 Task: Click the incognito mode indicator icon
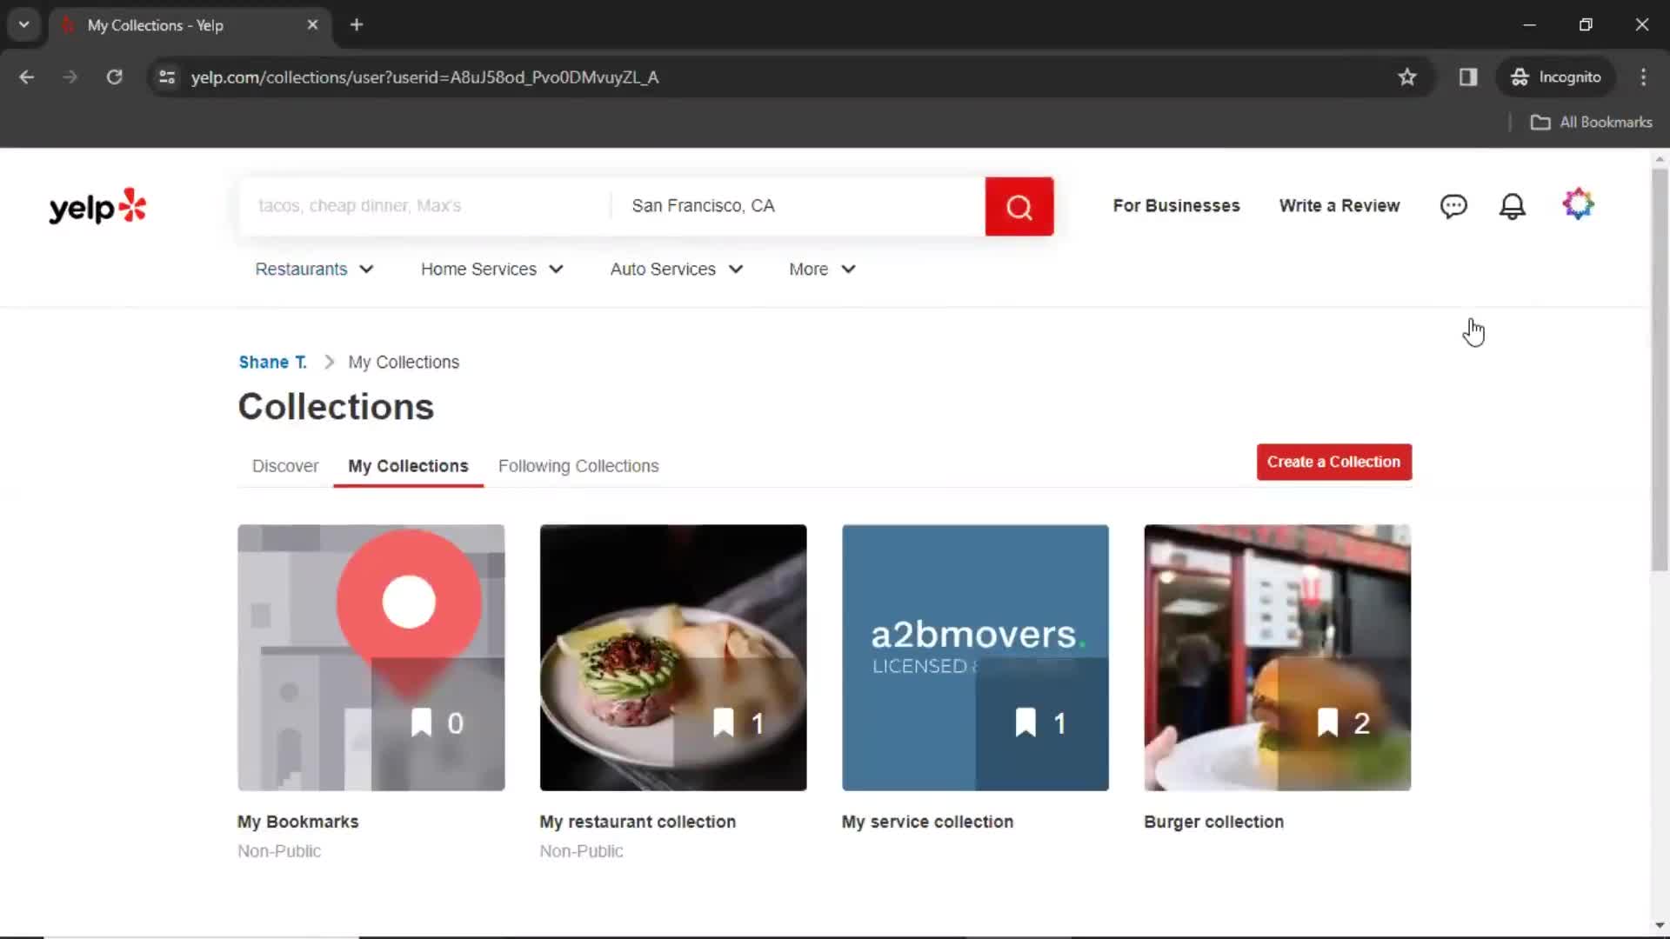tap(1519, 77)
